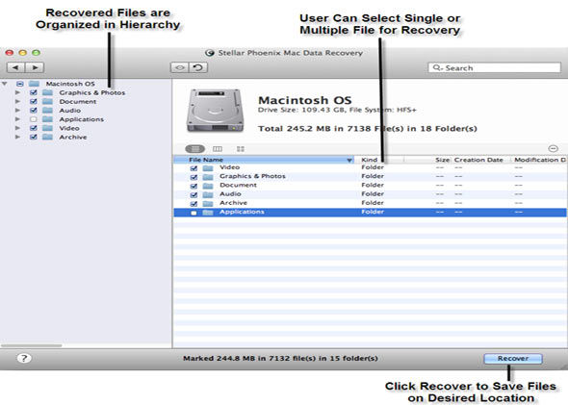Viewport: 568px width, 405px height.
Task: Click the File Name column header
Action: 264,160
